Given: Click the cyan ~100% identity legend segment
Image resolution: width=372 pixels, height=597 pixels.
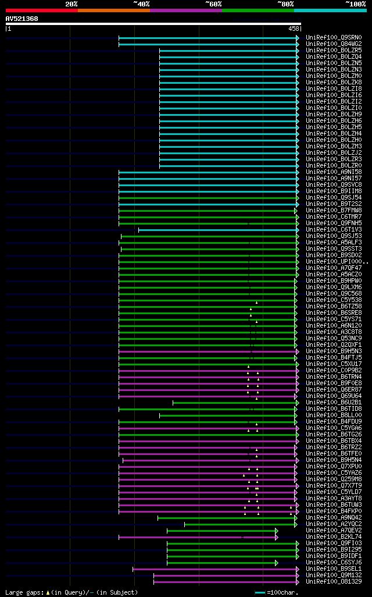Looking at the screenshot, I should tap(330, 10).
